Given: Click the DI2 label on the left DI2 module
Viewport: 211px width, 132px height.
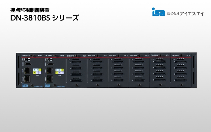Looking at the screenshot, I should pos(126,55).
